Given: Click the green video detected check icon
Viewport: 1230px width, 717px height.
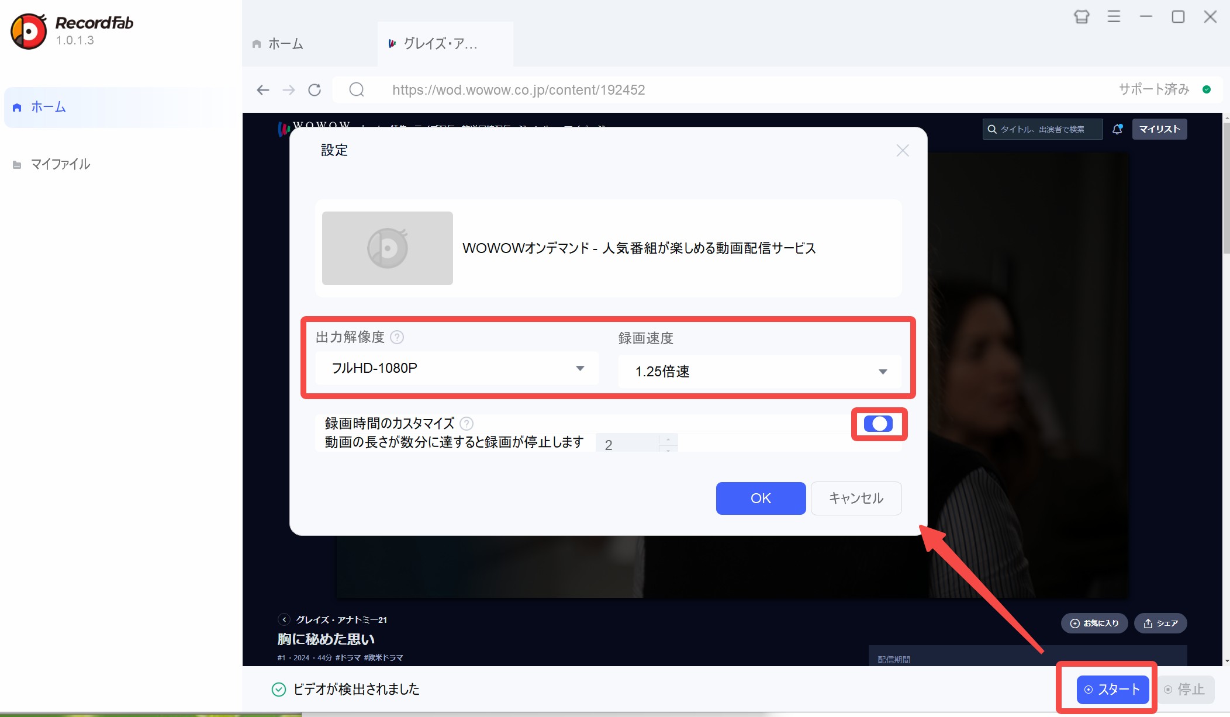Looking at the screenshot, I should [x=279, y=690].
